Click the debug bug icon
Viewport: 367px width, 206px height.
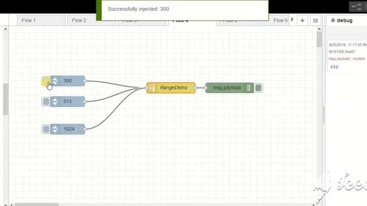(333, 21)
